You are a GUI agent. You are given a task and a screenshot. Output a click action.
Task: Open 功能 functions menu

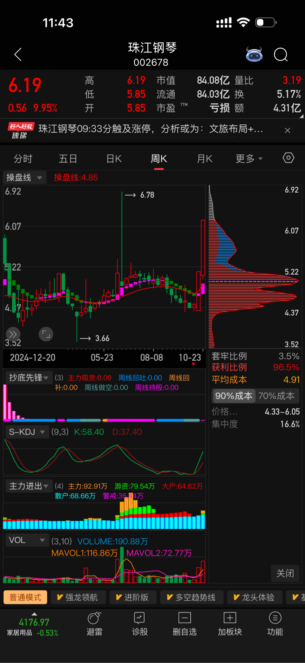tap(275, 624)
